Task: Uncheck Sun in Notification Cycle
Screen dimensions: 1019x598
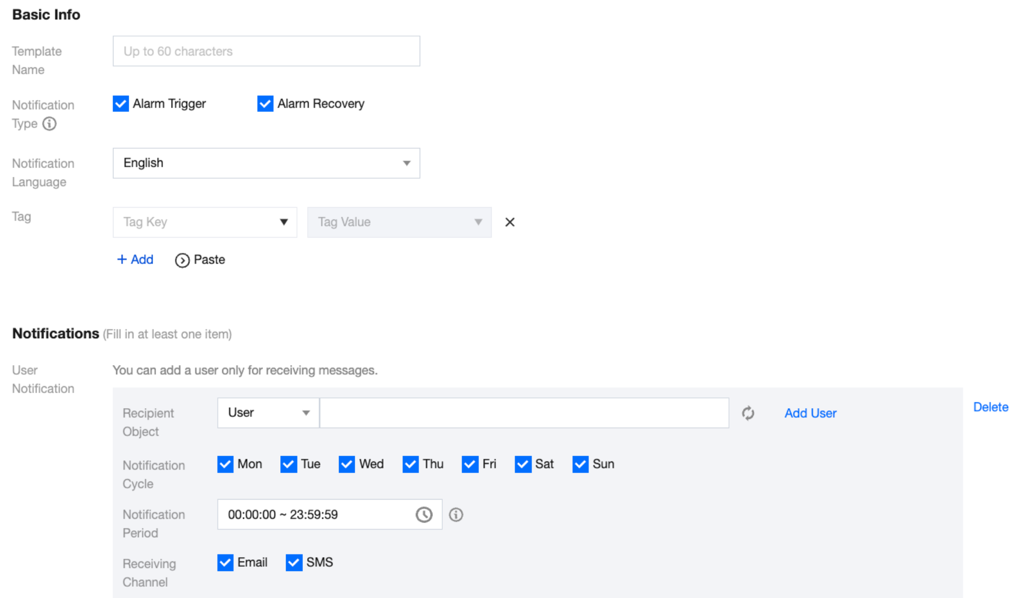Action: coord(581,464)
